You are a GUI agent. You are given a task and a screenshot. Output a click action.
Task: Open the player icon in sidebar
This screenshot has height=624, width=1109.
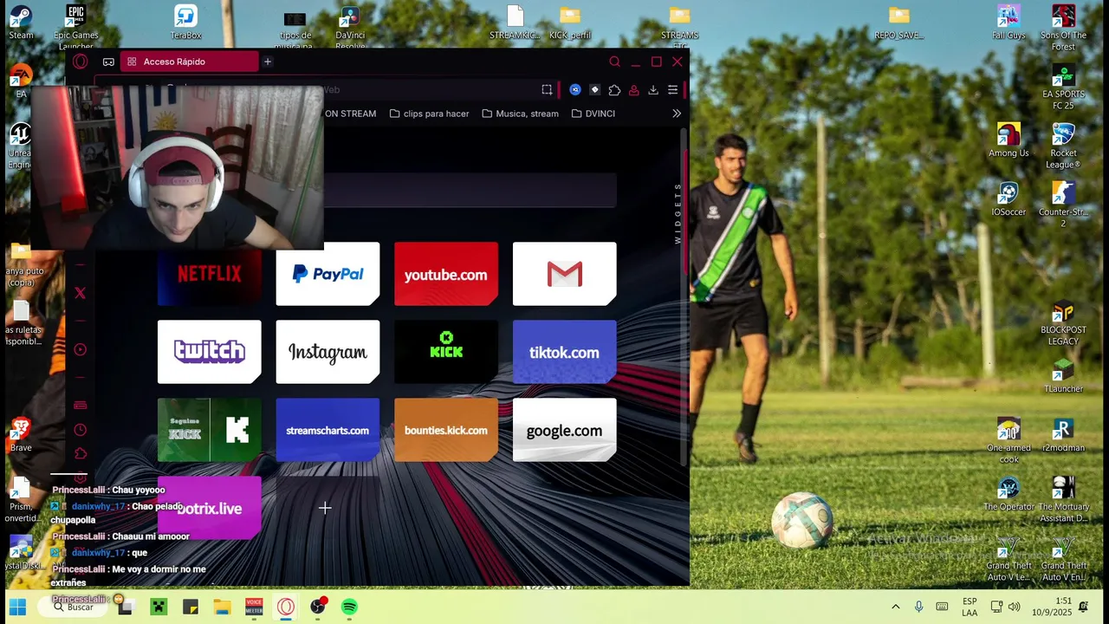point(80,349)
